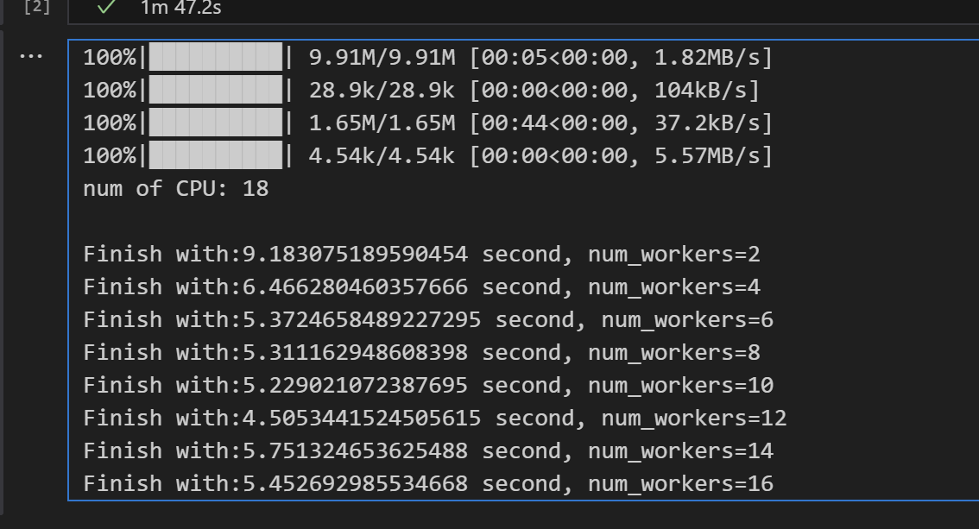Click the 1.82MB/s download speed text
Viewport: 979px width, 529px height.
coord(707,58)
